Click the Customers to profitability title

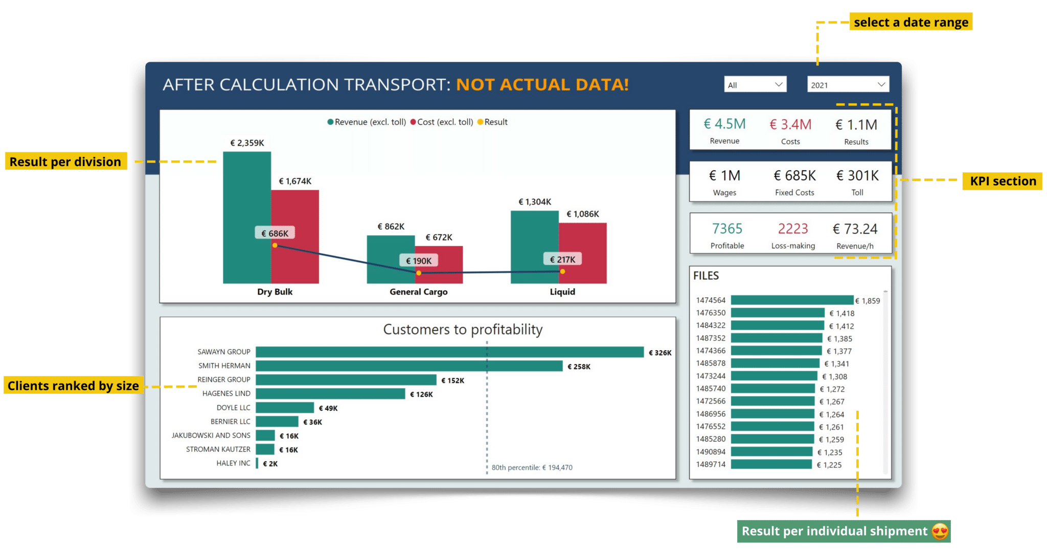(x=463, y=329)
